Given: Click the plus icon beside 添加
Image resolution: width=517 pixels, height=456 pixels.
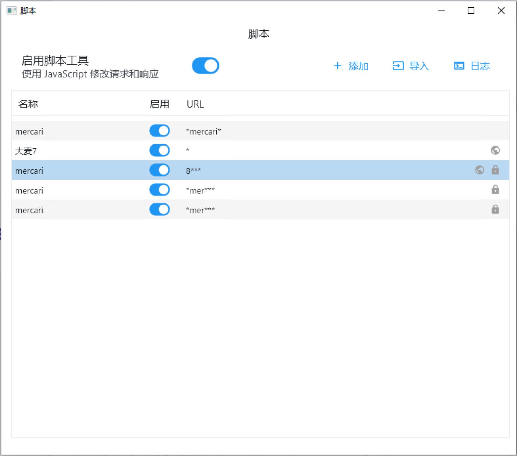Looking at the screenshot, I should click(x=337, y=66).
